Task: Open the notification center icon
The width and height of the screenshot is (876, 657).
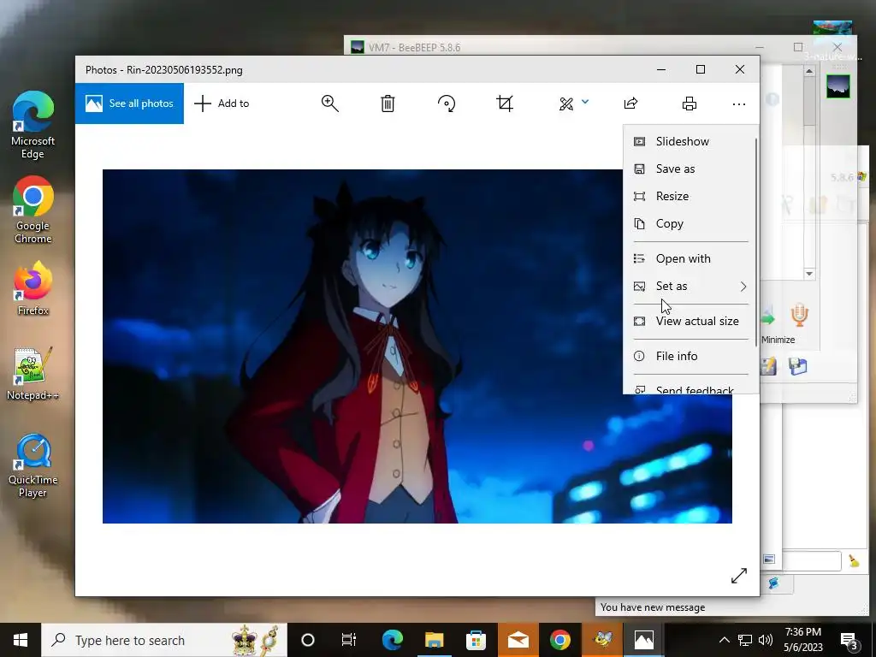Action: [x=849, y=640]
